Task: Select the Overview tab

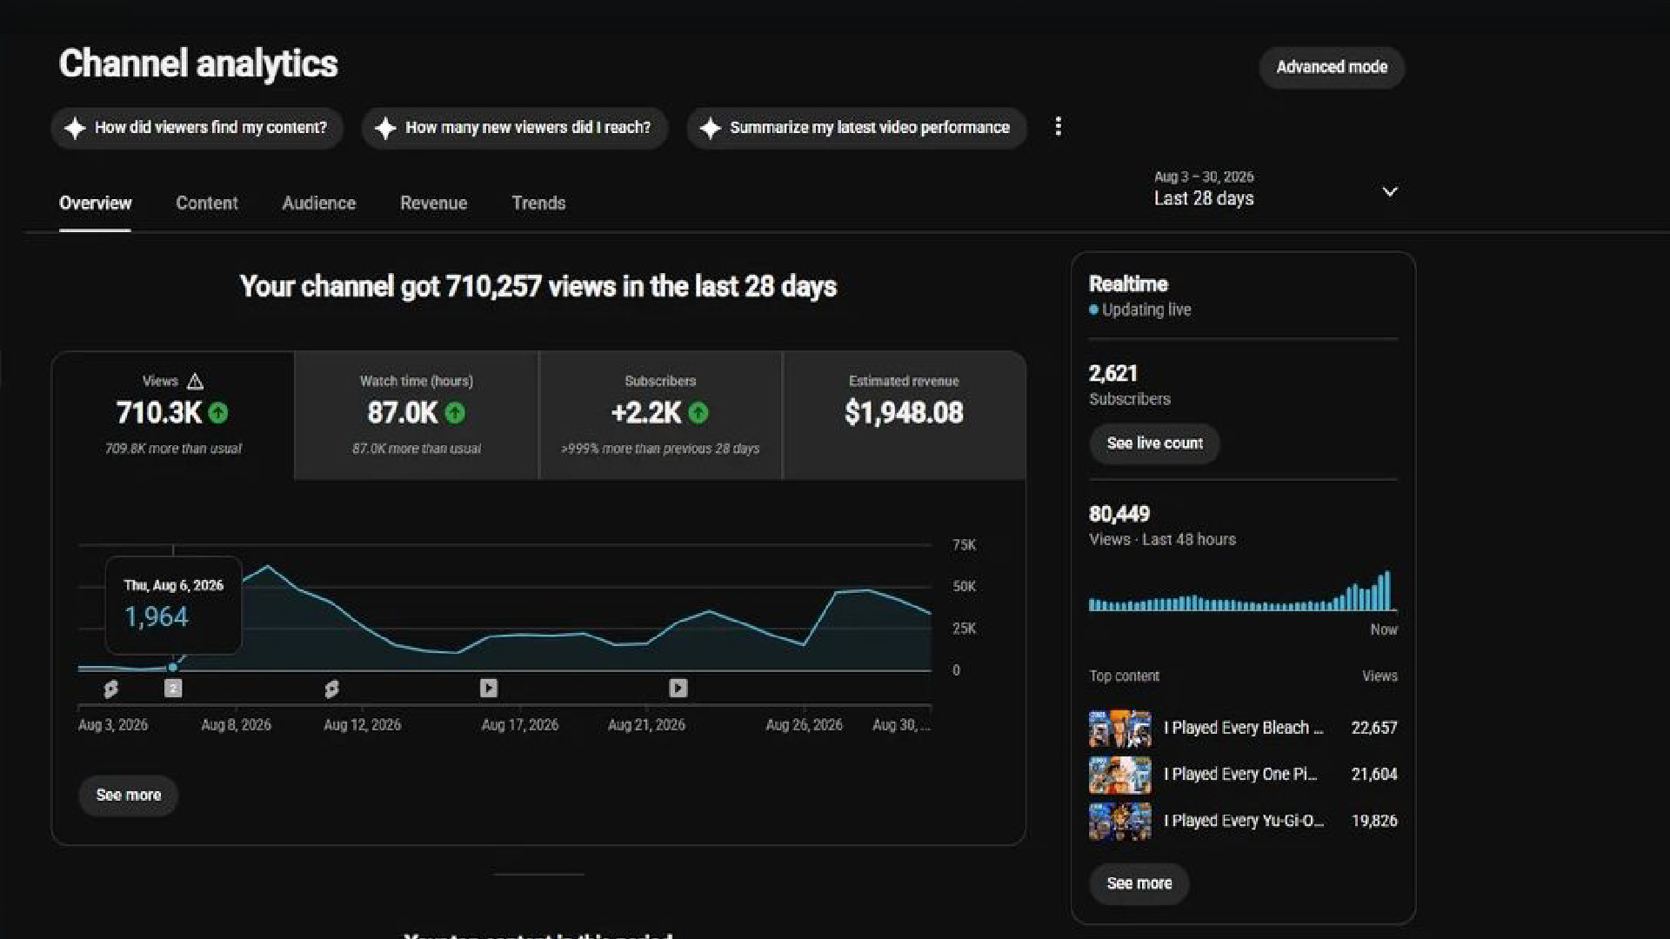Action: pos(96,203)
